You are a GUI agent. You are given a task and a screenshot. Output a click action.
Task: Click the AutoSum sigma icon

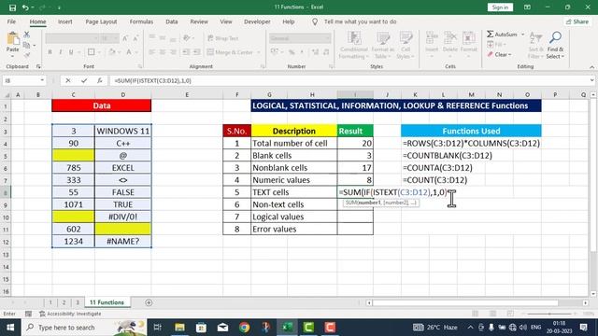490,35
